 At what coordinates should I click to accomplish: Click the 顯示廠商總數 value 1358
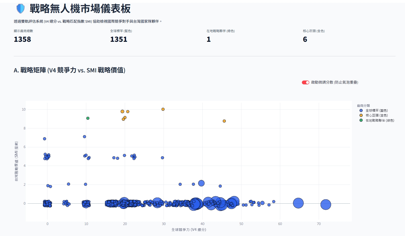click(x=22, y=39)
